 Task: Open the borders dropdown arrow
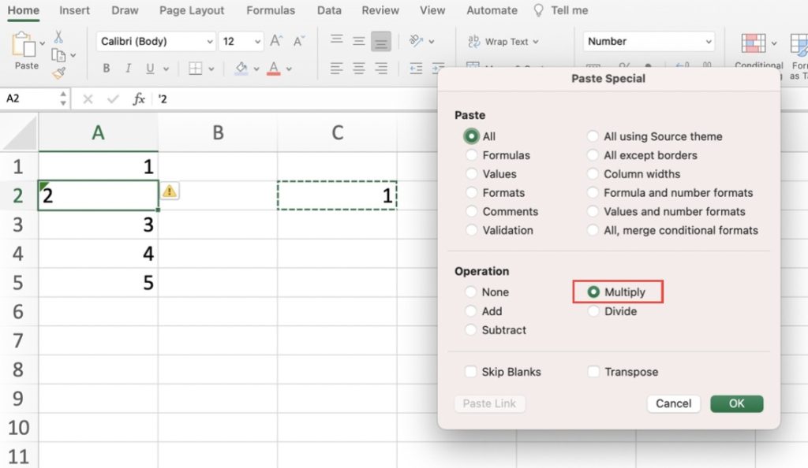point(211,69)
